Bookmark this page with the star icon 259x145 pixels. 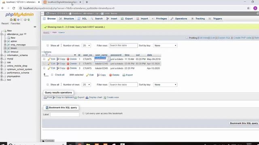[248, 8]
